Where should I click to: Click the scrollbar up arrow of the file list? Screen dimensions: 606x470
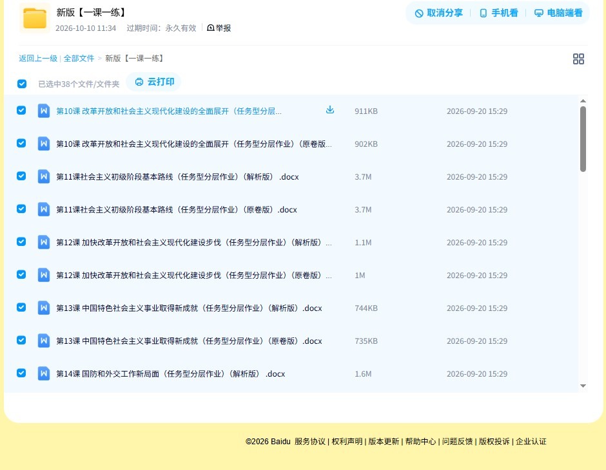pyautogui.click(x=583, y=100)
